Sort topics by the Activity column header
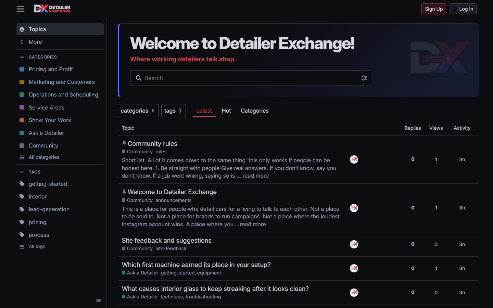Image resolution: width=493 pixels, height=308 pixels. click(x=462, y=128)
